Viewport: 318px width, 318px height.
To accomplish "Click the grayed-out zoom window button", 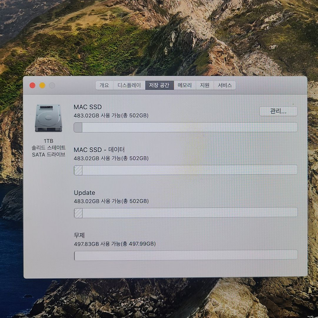I will tap(52, 85).
